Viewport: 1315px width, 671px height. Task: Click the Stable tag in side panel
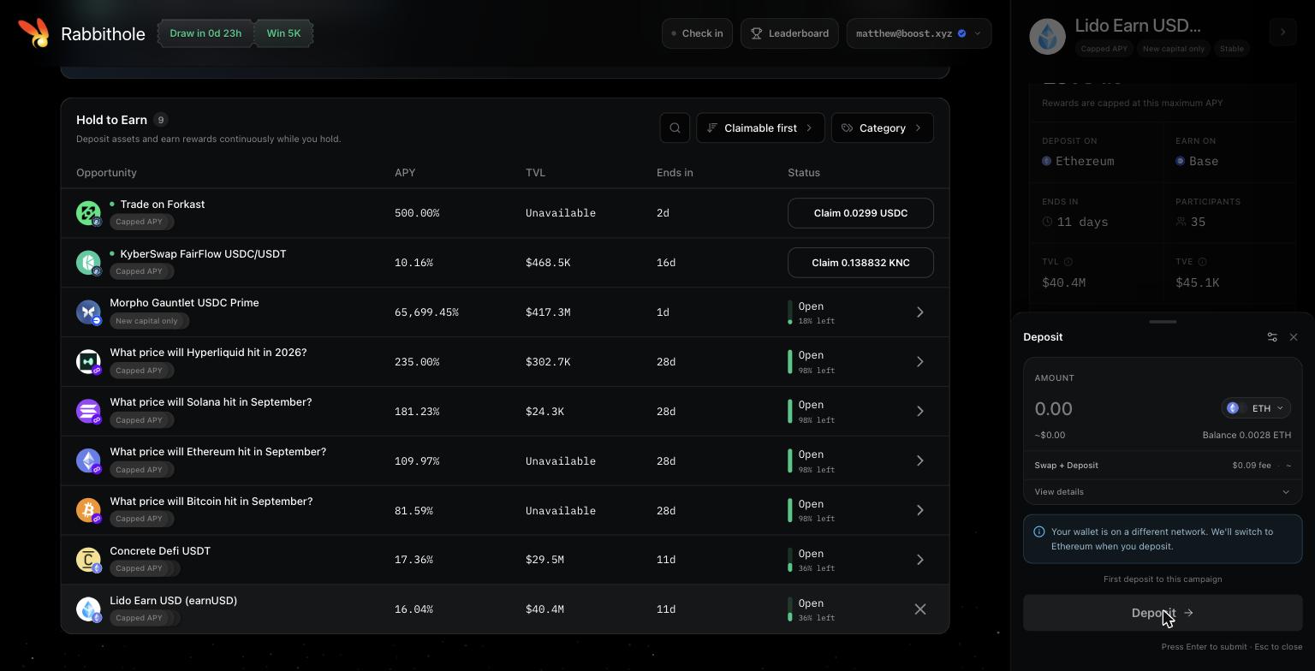(x=1232, y=49)
